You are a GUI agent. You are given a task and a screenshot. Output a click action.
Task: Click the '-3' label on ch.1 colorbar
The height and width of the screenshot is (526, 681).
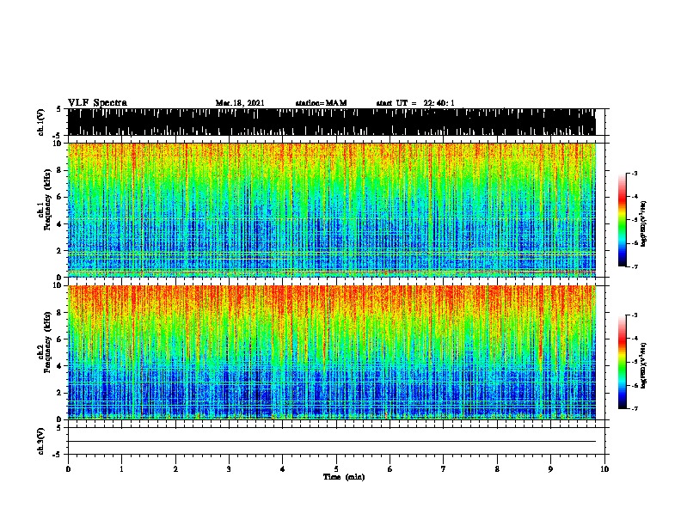pos(634,173)
